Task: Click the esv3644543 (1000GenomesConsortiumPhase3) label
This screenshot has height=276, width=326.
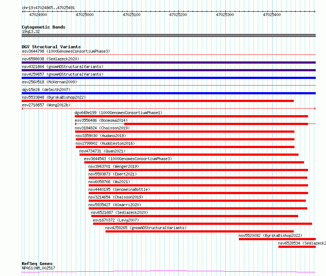Action: 128,159
